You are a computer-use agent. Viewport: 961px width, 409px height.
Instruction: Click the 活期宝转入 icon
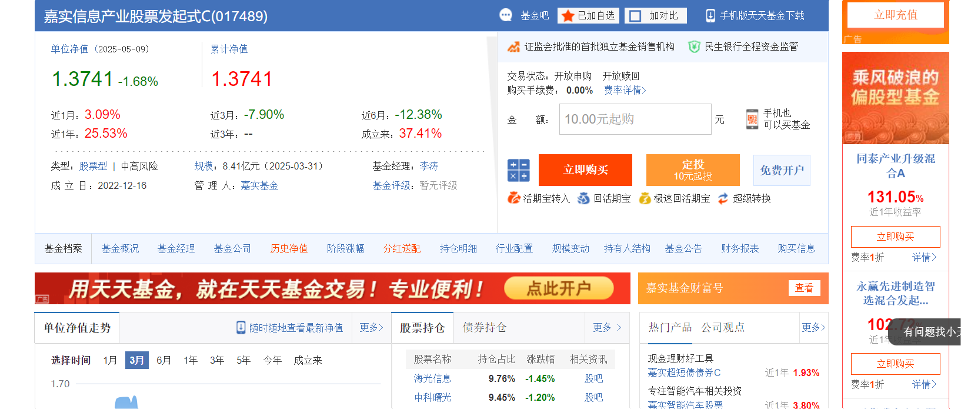point(513,198)
